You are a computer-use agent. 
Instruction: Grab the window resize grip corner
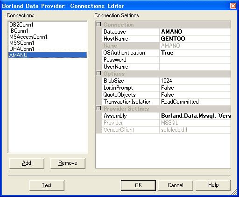click(234, 192)
